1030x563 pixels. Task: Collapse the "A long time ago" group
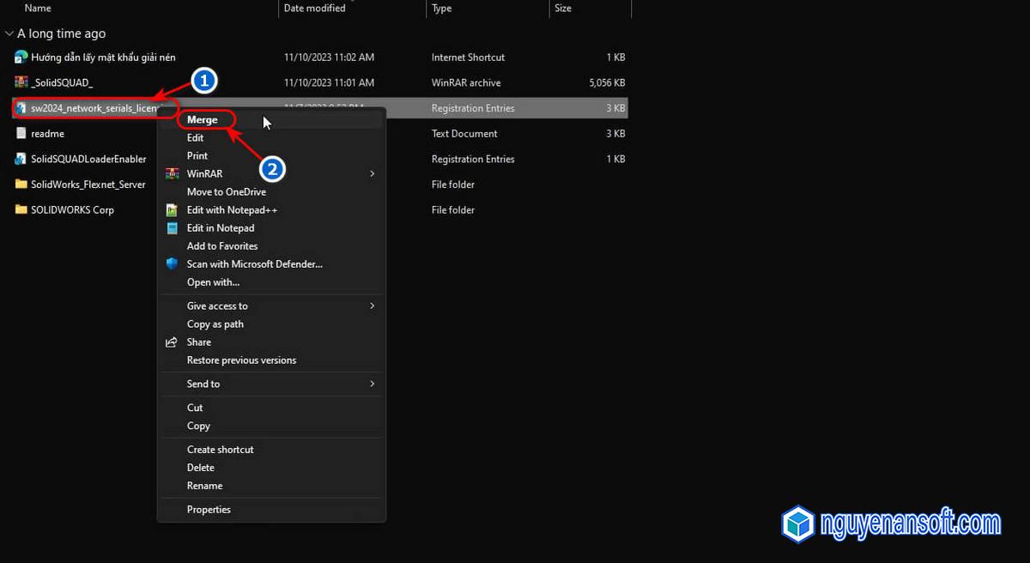[9, 33]
